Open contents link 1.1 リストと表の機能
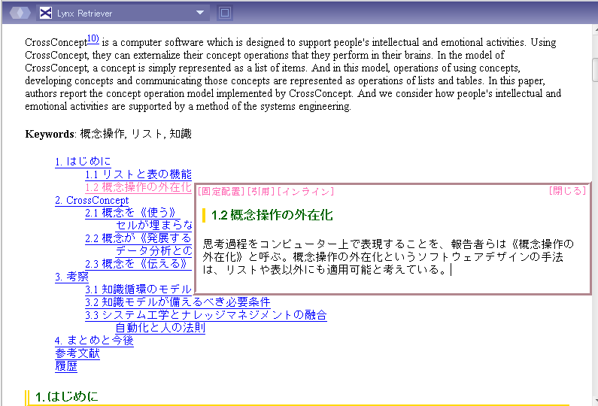This screenshot has height=406, width=598. coord(138,174)
